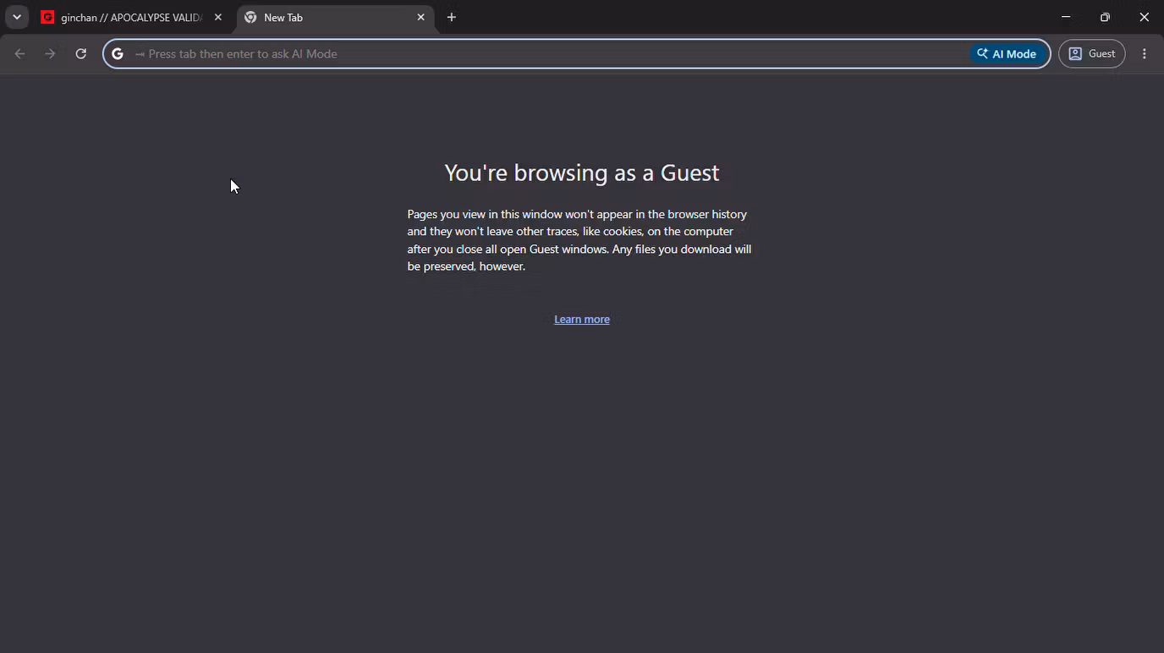Image resolution: width=1164 pixels, height=653 pixels.
Task: Go back with the back arrow
Action: click(19, 53)
